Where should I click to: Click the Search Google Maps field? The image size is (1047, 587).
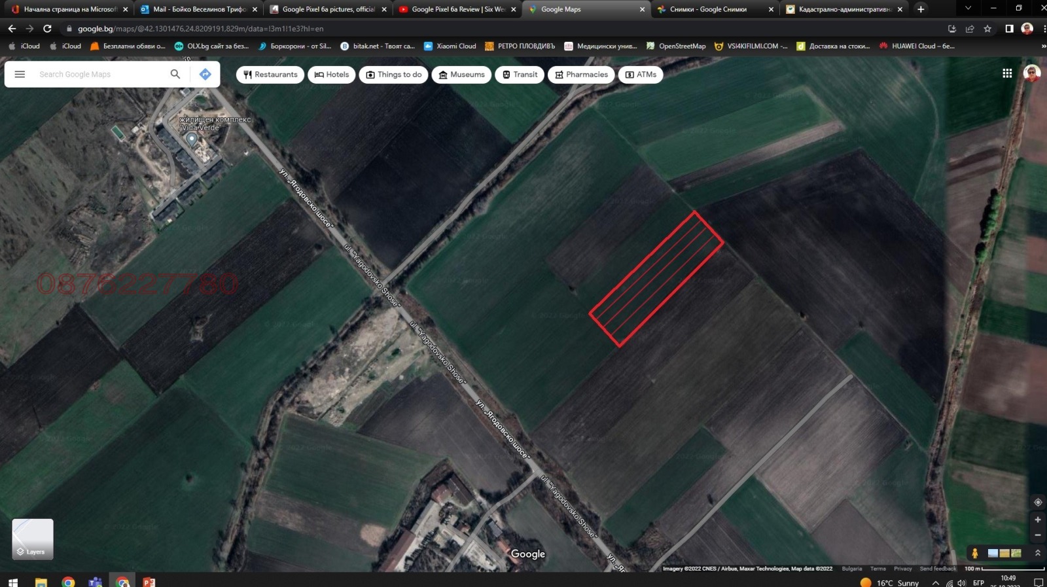tap(98, 75)
